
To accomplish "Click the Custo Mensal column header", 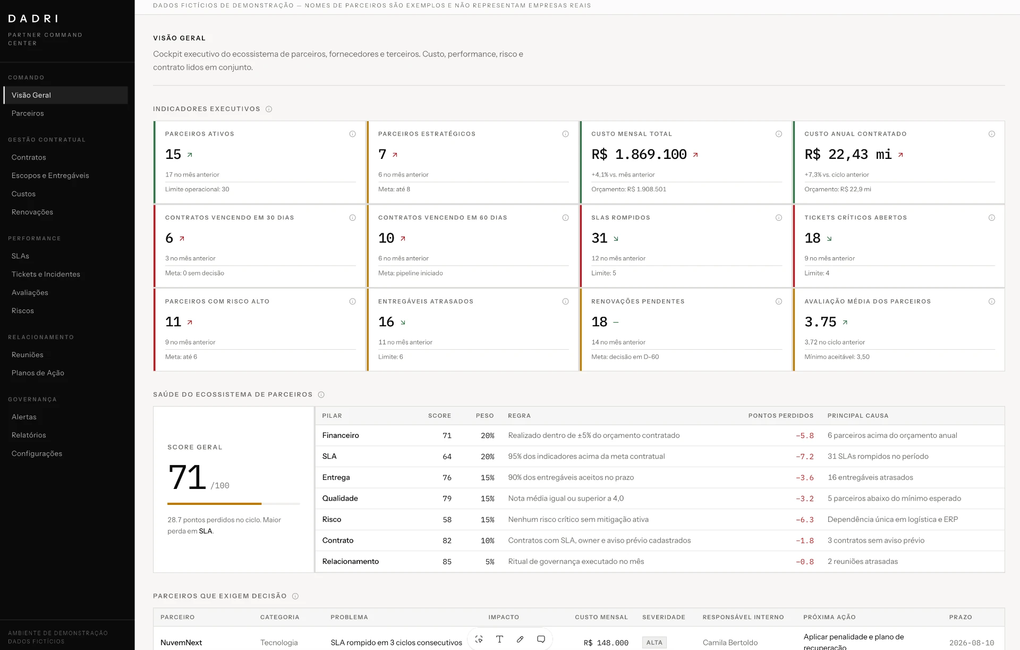I will click(x=601, y=617).
